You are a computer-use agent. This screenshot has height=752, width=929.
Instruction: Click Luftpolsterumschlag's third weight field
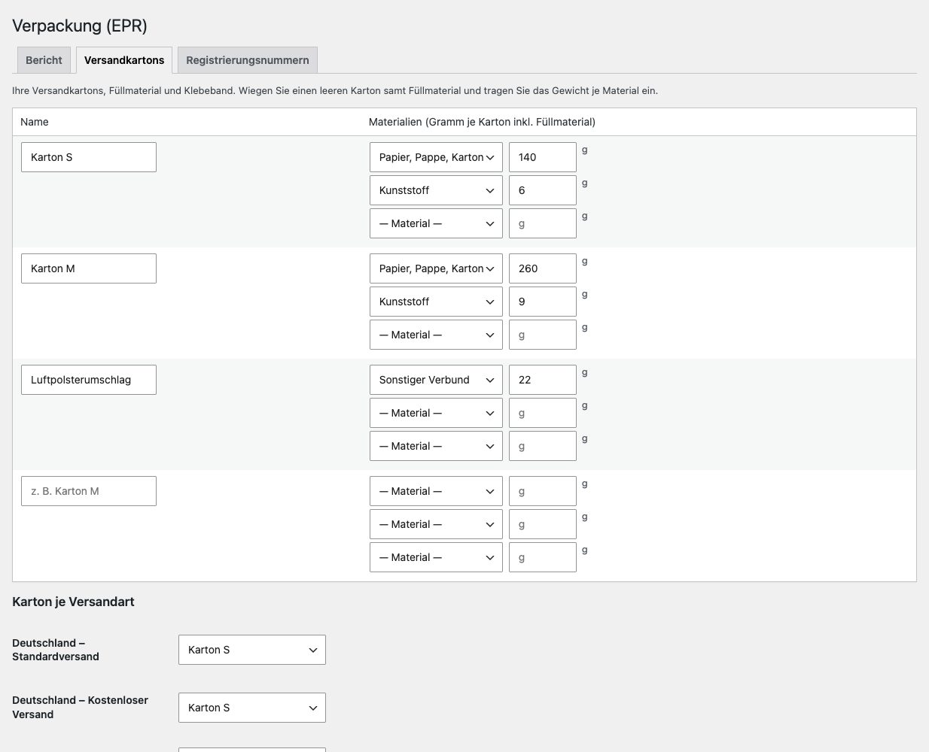[543, 446]
